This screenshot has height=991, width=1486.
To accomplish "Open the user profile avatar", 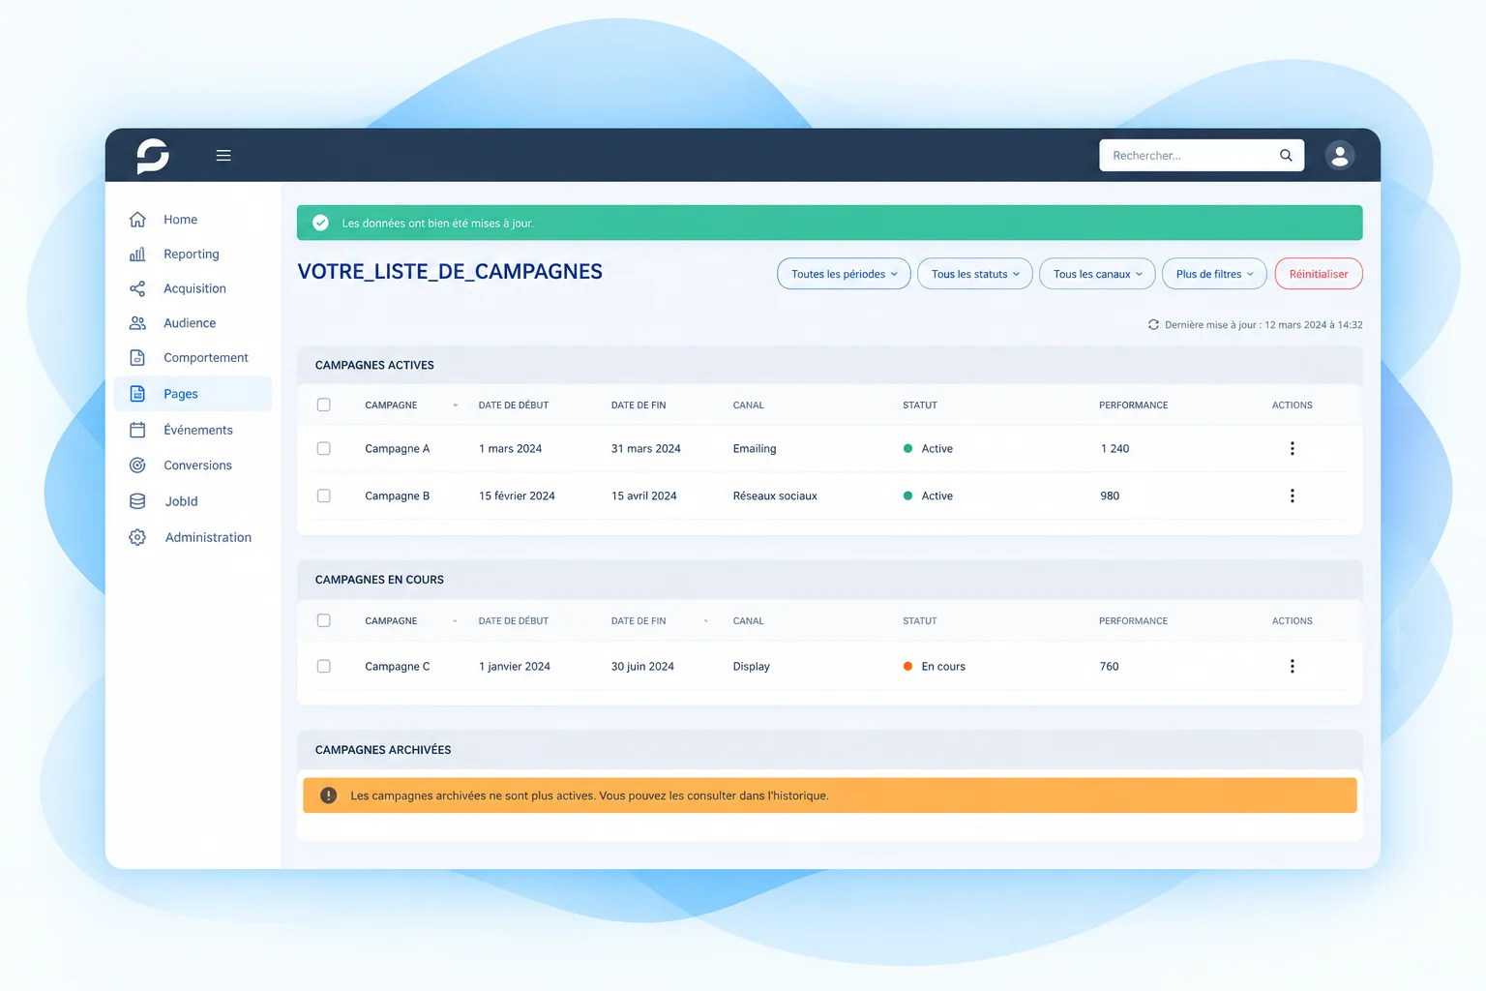I will click(1340, 155).
